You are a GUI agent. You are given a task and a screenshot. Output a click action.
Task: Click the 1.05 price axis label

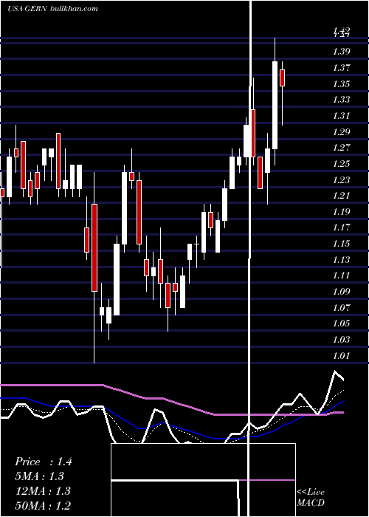click(x=341, y=323)
